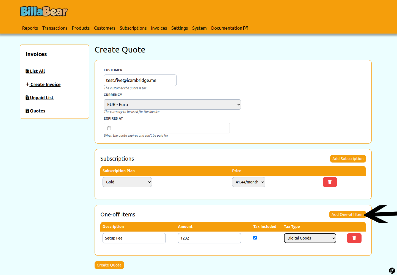Viewport: 397px width, 275px height.
Task: Open the 41.44/month price dropdown
Action: coord(249,182)
